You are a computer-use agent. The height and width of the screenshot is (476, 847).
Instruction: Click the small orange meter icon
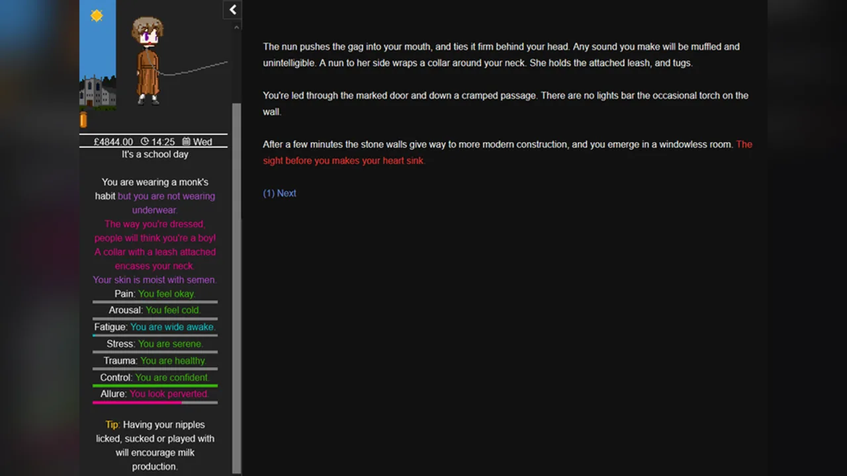pyautogui.click(x=83, y=120)
